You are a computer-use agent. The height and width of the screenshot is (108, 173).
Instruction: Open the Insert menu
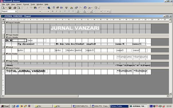click(19, 4)
